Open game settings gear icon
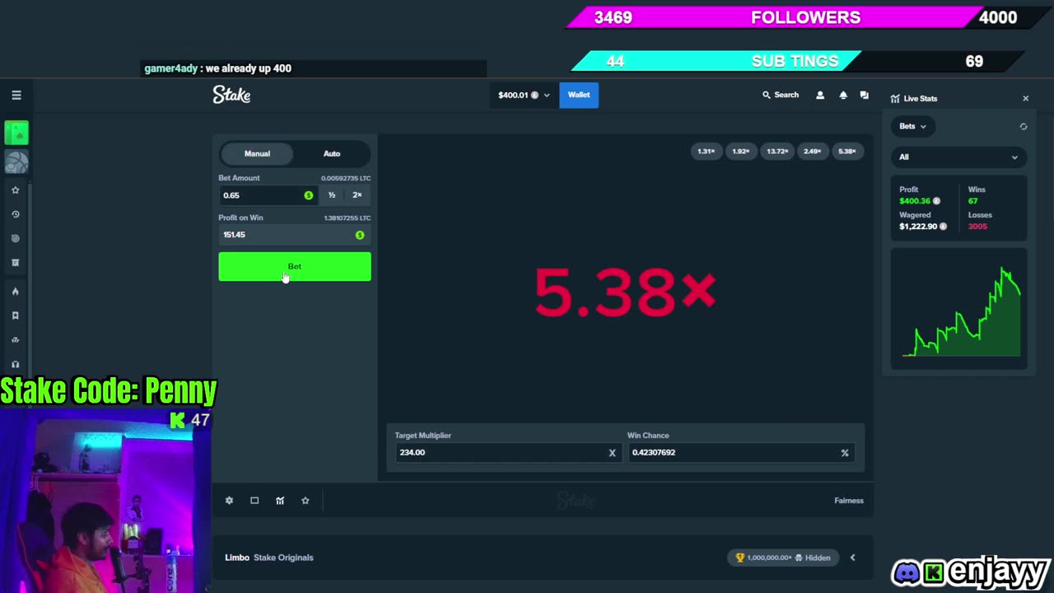 [229, 501]
